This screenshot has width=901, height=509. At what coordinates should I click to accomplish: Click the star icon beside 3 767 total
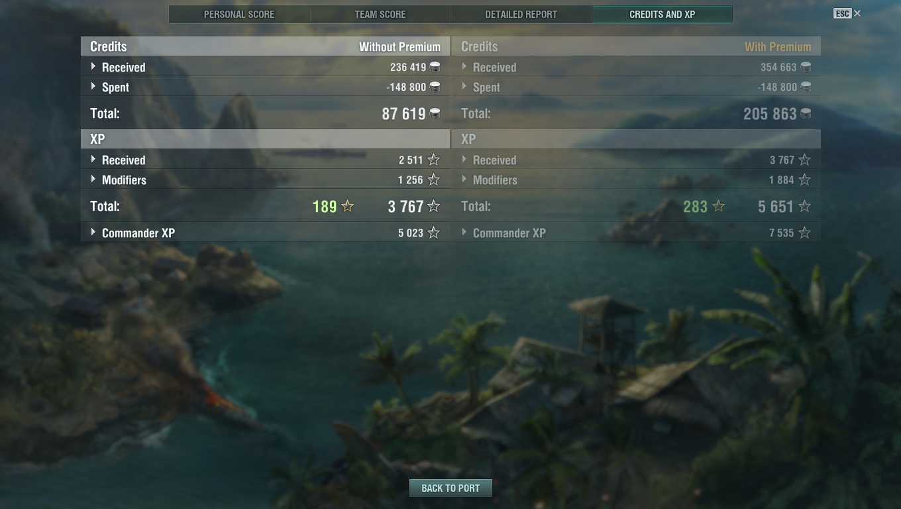click(x=434, y=207)
